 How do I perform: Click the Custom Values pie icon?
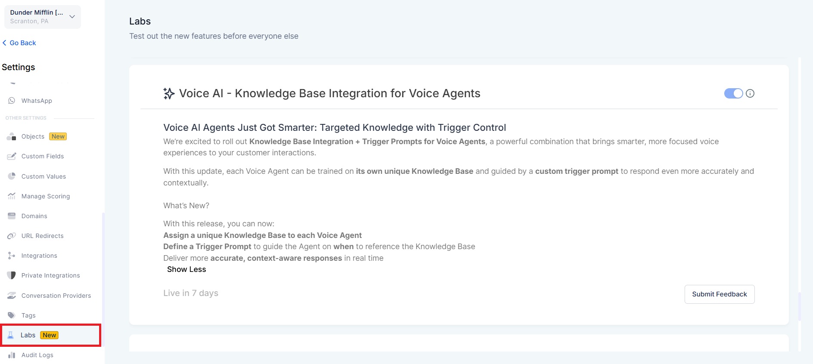point(12,176)
